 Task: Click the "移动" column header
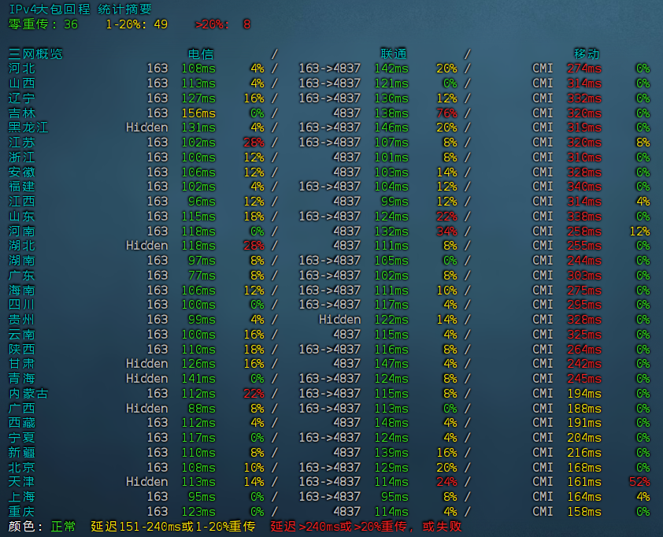tap(587, 54)
